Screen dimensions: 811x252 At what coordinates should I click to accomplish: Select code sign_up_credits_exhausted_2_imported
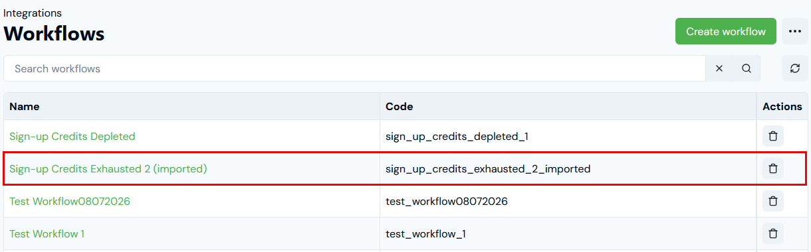[x=488, y=168]
